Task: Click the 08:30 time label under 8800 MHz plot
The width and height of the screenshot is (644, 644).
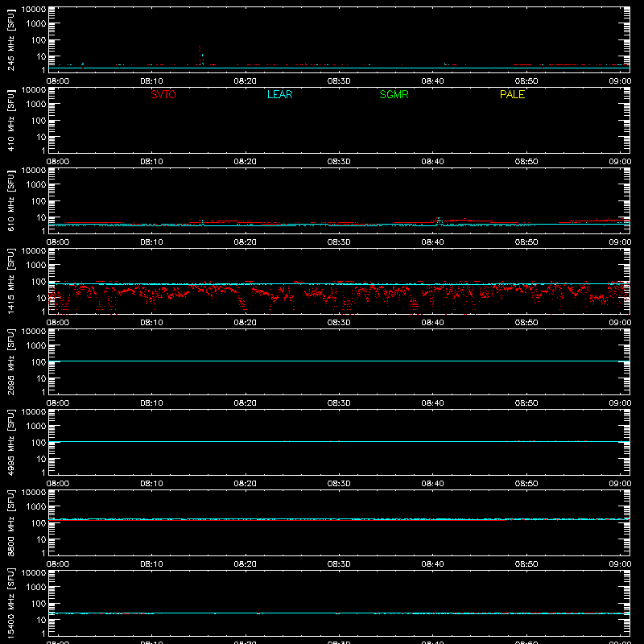Action: (x=339, y=564)
